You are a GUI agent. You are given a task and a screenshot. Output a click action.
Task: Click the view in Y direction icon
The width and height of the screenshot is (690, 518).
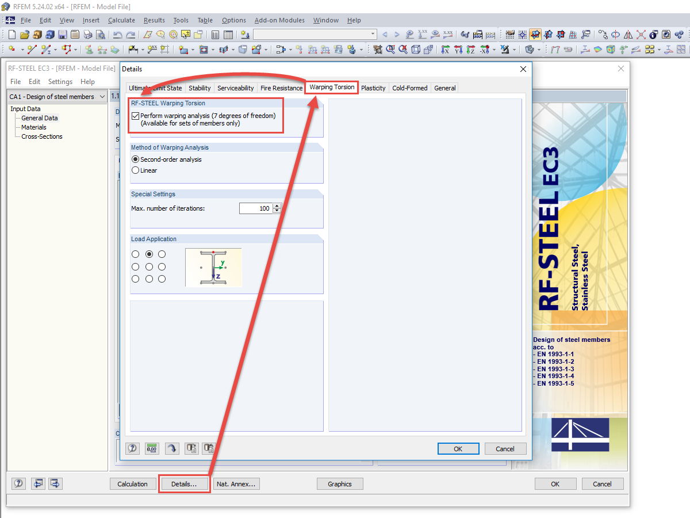coord(458,49)
